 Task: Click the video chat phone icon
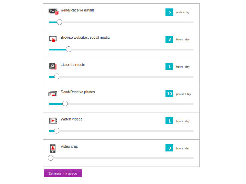coord(52,148)
